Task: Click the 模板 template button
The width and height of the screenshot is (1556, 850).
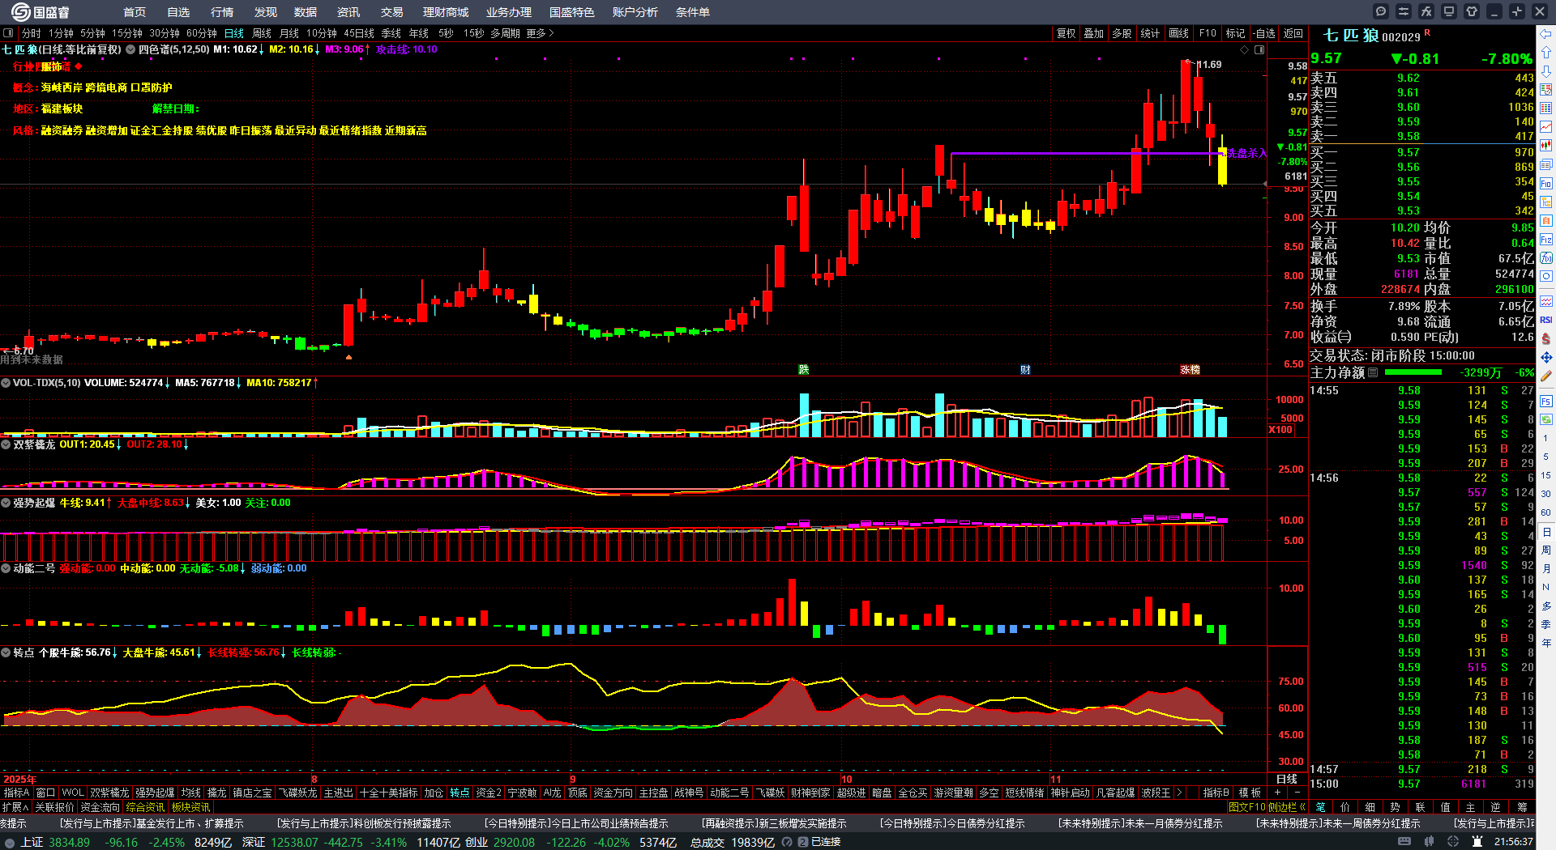Action: tap(1250, 793)
